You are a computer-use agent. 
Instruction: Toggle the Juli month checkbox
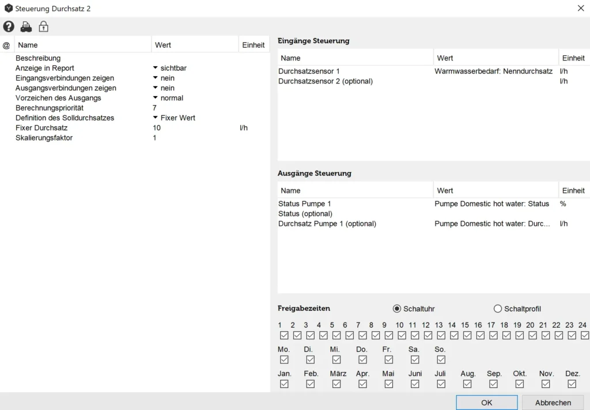(441, 384)
